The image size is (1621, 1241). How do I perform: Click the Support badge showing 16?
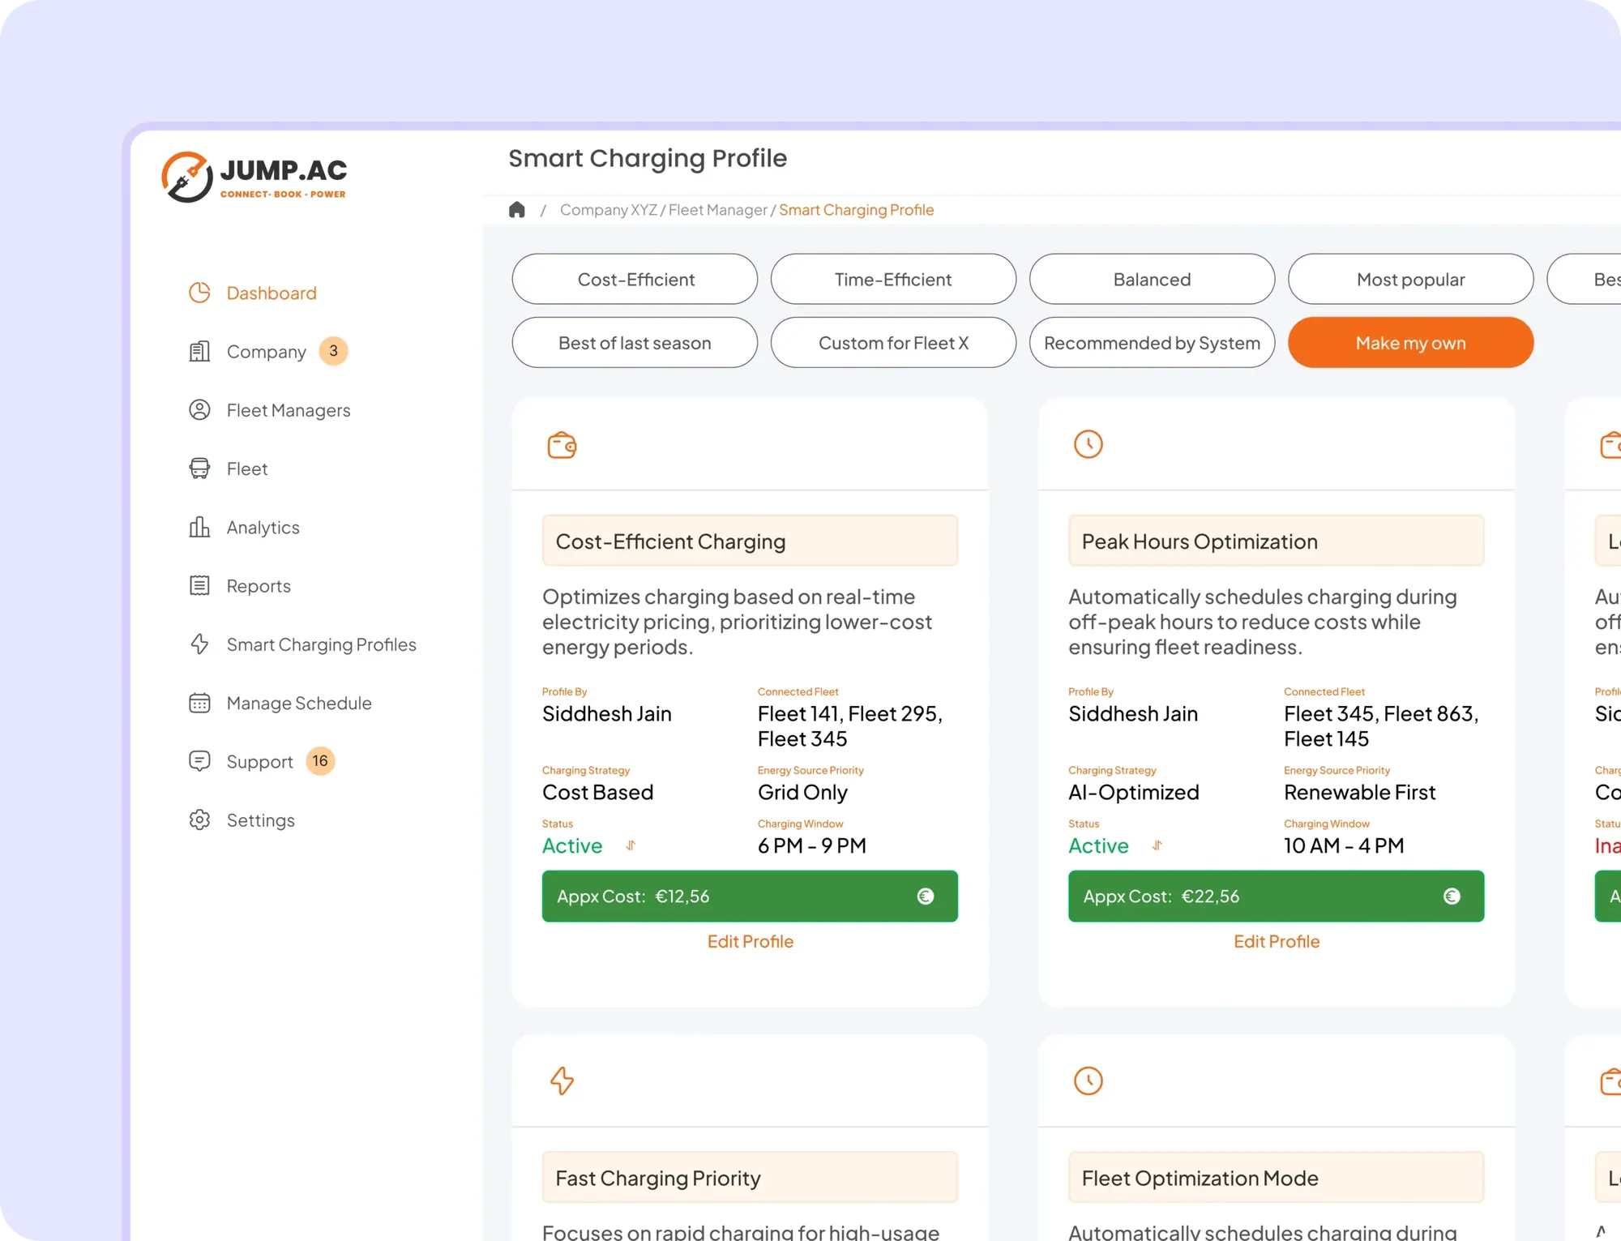click(320, 761)
